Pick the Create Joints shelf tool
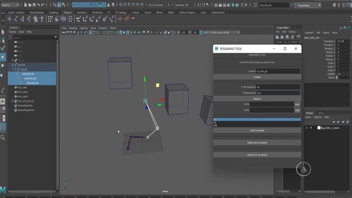Image resolution: width=352 pixels, height=198 pixels. [16, 19]
